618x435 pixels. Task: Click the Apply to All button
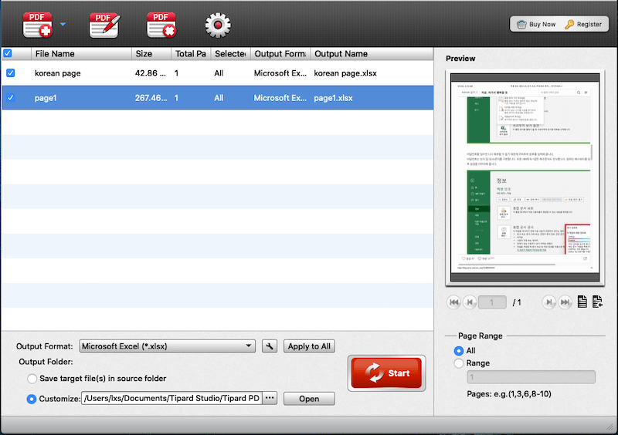coord(309,346)
